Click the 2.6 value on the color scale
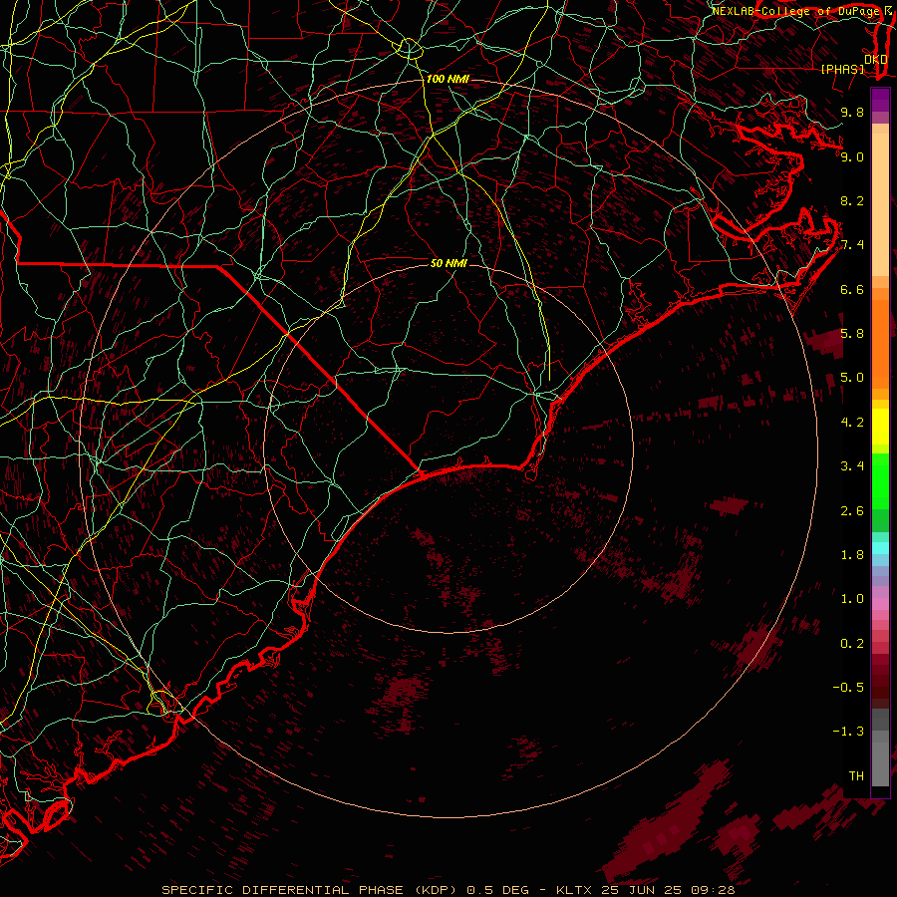 click(x=852, y=510)
